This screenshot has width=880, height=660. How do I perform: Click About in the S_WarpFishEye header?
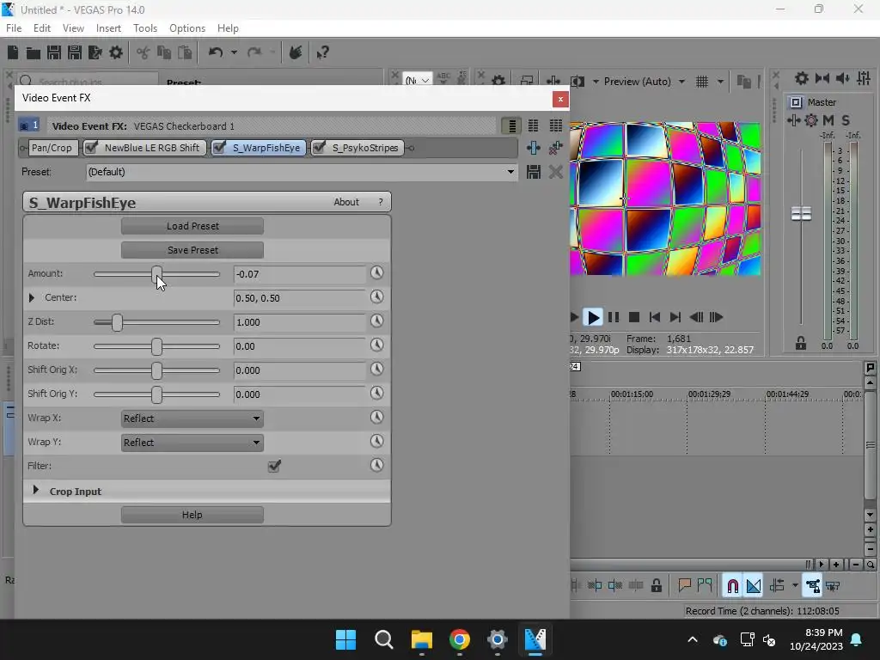(x=346, y=202)
